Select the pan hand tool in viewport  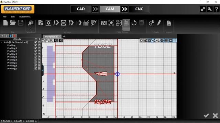(44, 41)
